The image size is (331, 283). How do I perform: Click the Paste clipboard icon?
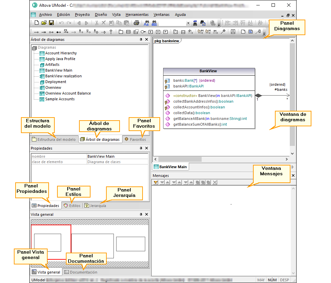[126, 23]
